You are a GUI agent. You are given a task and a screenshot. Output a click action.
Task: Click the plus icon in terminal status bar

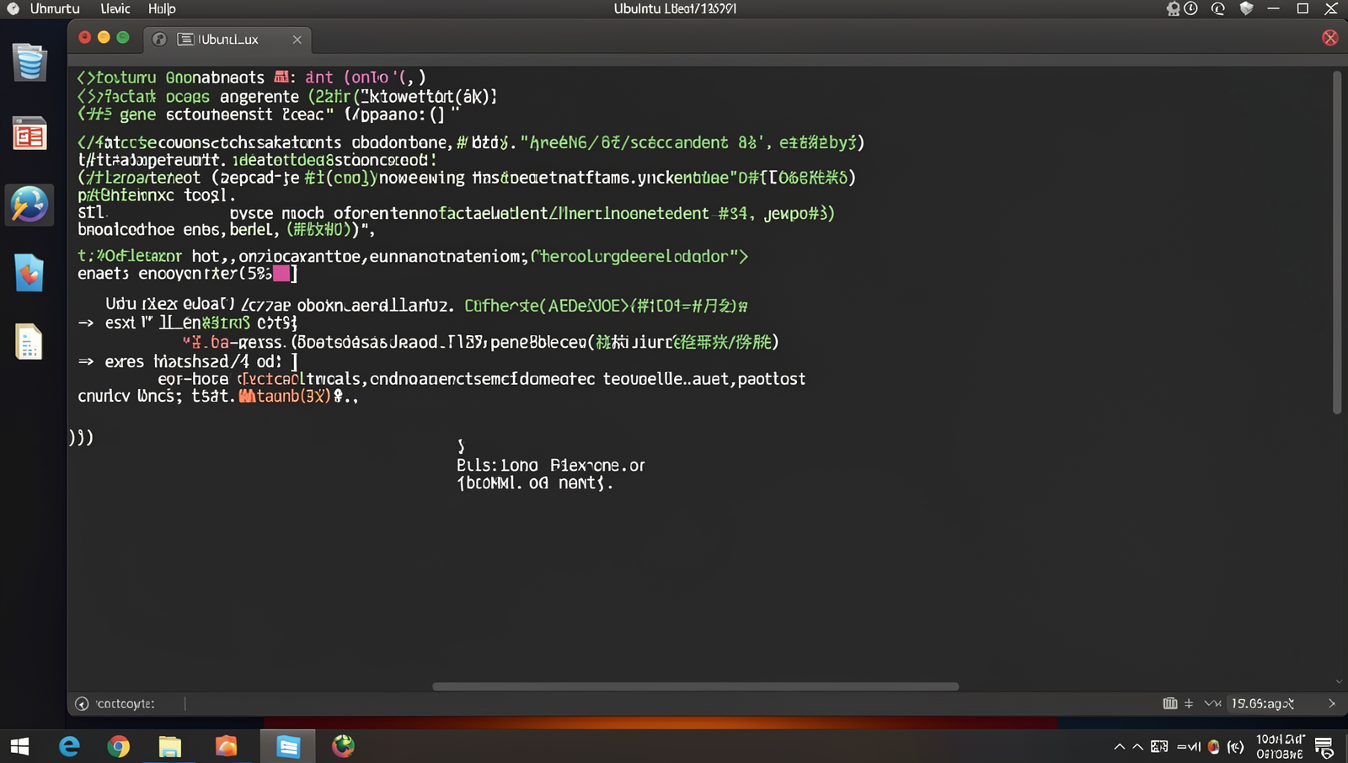(1189, 703)
